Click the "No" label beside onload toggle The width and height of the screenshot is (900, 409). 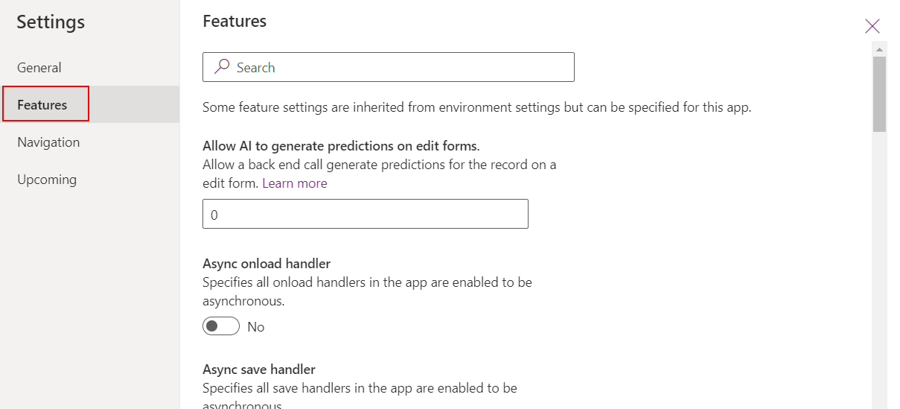tap(256, 327)
